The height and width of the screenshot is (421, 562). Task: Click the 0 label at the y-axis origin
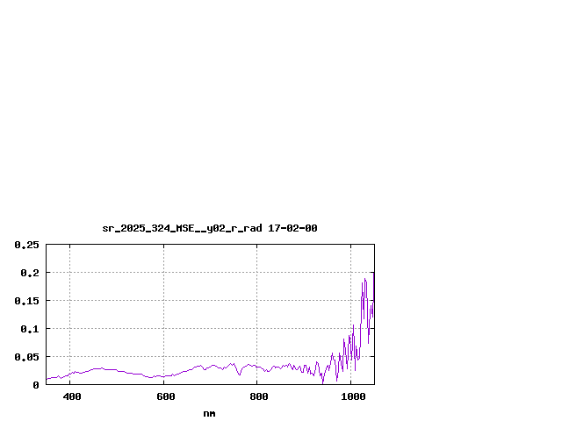(36, 385)
